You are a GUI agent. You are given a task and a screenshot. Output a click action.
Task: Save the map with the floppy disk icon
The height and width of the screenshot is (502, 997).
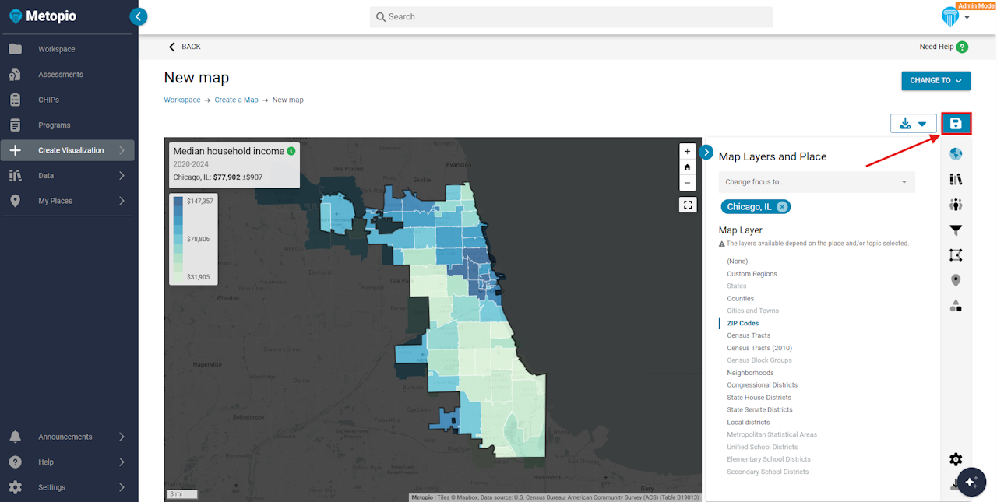(956, 124)
